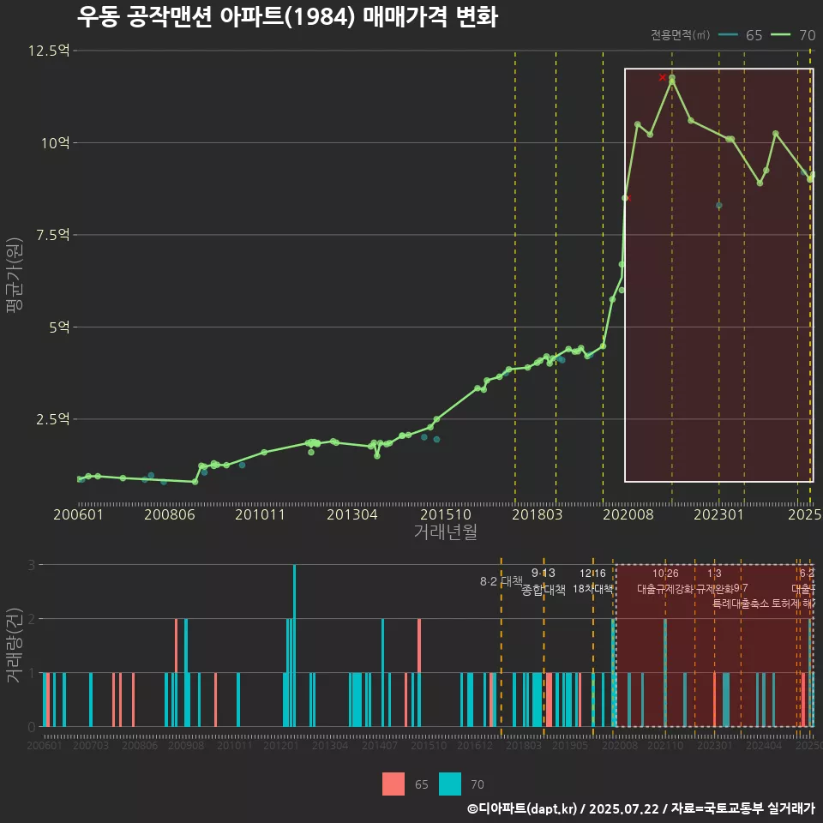
Task: Click the '8·2 대책' policy annotation
Action: click(502, 581)
